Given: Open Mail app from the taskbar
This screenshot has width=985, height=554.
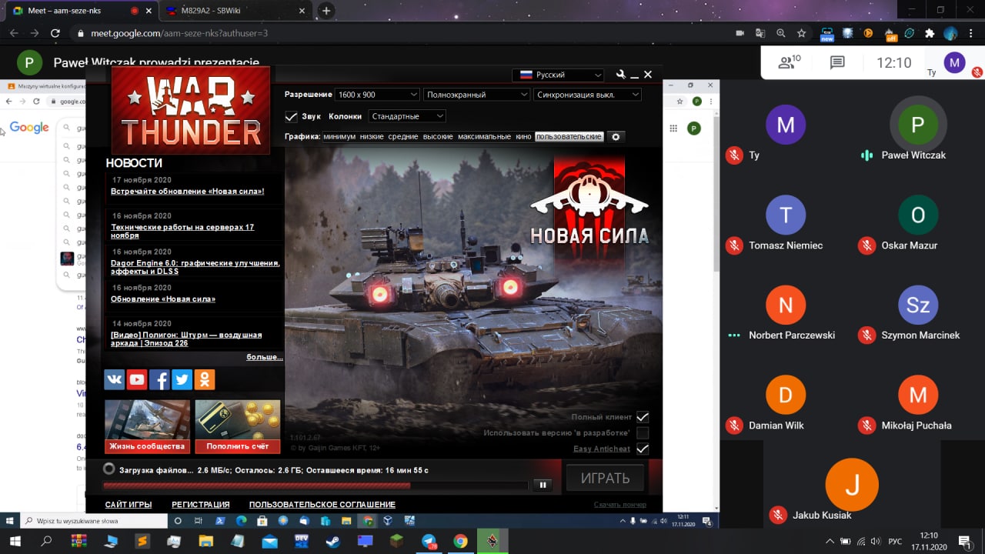Looking at the screenshot, I should click(x=269, y=542).
